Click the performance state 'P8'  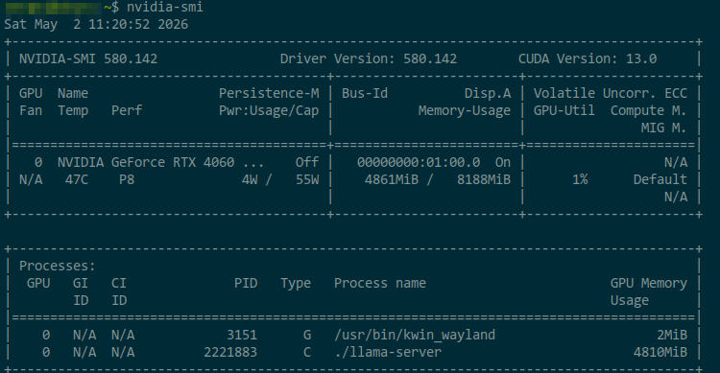tap(127, 179)
